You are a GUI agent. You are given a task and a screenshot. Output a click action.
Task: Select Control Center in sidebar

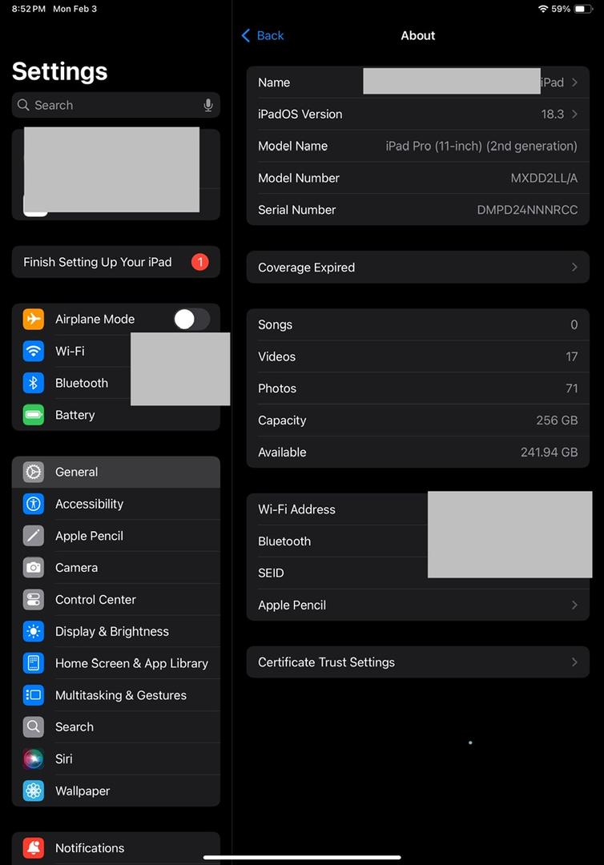coord(116,600)
